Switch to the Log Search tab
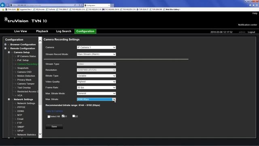This screenshot has height=146, width=259. tap(64, 31)
